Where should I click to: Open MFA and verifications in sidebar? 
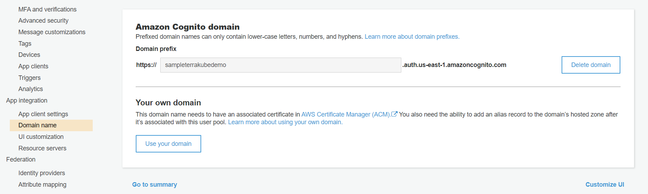point(47,9)
